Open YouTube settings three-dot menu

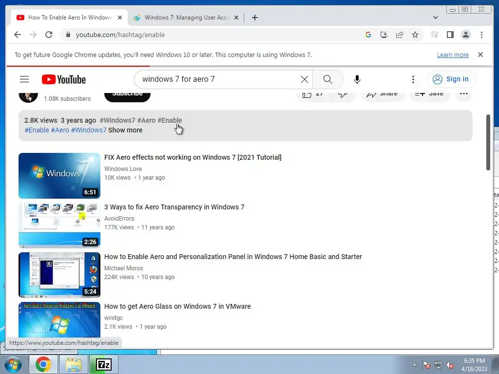coord(413,79)
